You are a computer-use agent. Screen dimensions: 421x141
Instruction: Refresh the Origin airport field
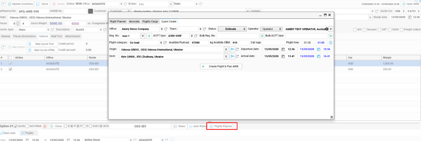pyautogui.click(x=237, y=49)
